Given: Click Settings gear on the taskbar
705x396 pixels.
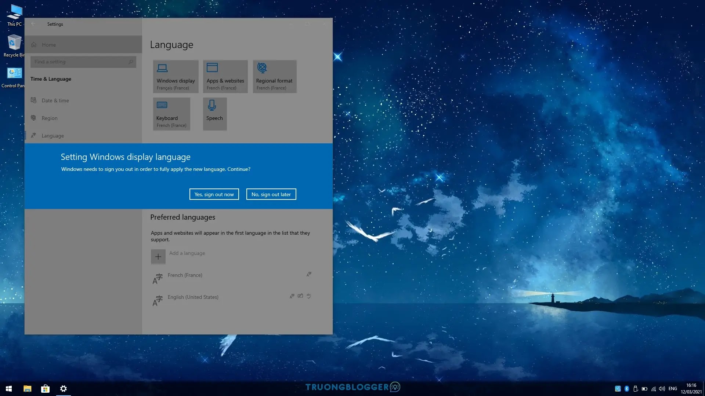Looking at the screenshot, I should tap(64, 389).
